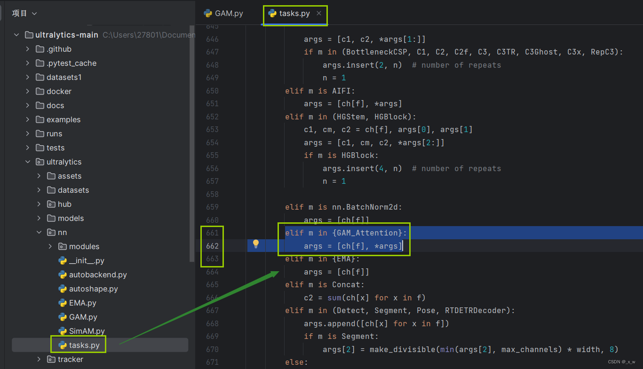Click the ultralytics-main folder icon
The width and height of the screenshot is (643, 369).
click(x=29, y=35)
